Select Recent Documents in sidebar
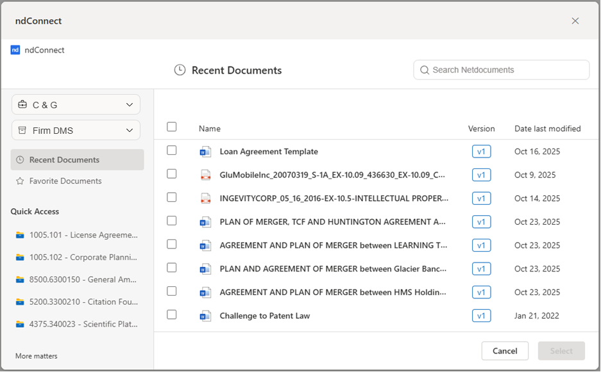 pos(78,160)
